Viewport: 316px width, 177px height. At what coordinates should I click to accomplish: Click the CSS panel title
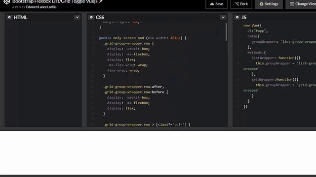(100, 18)
